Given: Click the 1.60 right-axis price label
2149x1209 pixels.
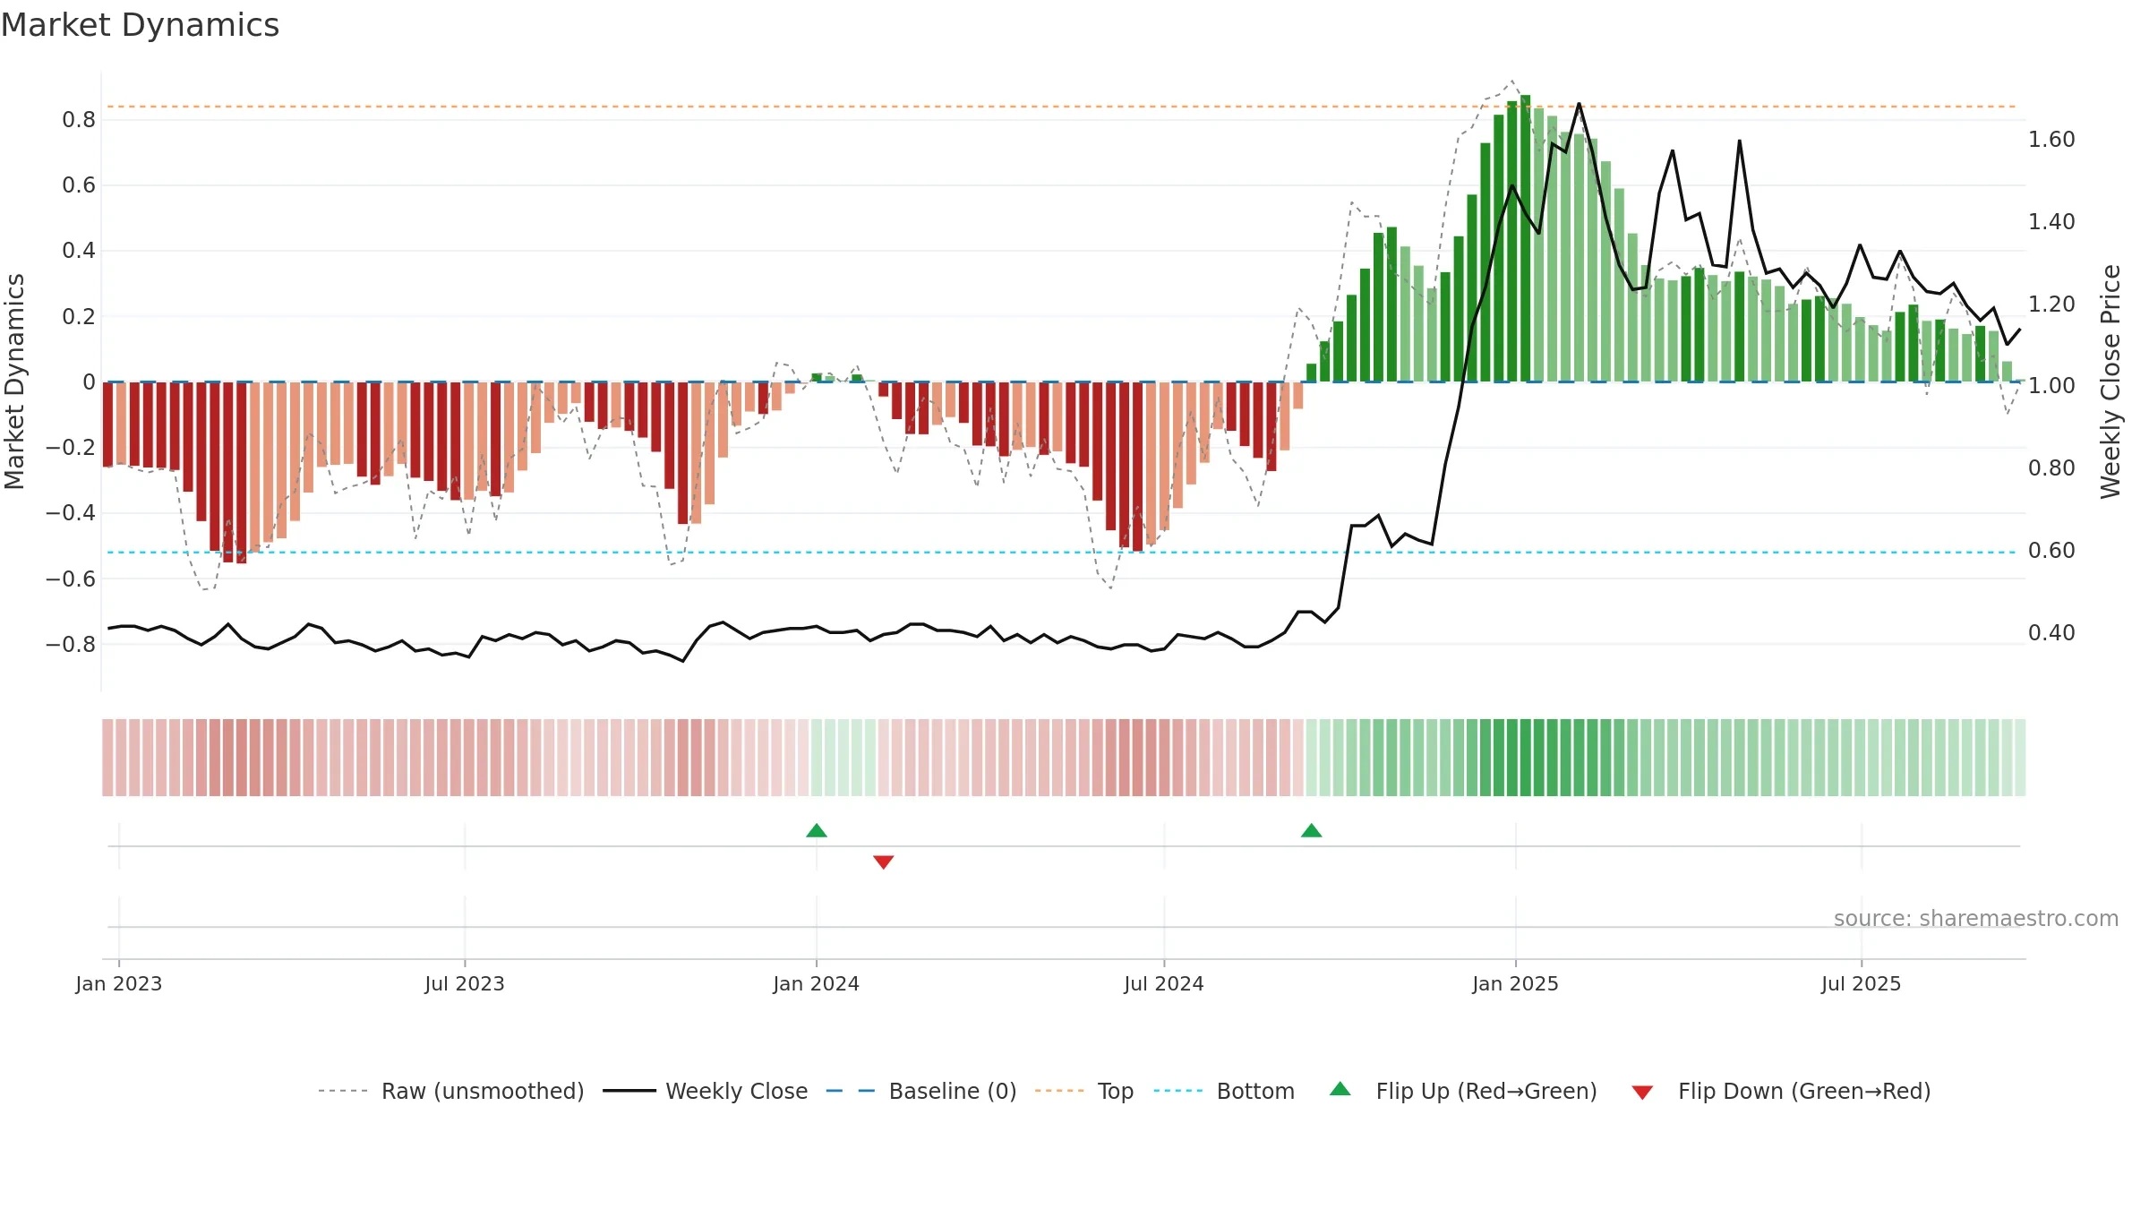Looking at the screenshot, I should pos(2051,140).
